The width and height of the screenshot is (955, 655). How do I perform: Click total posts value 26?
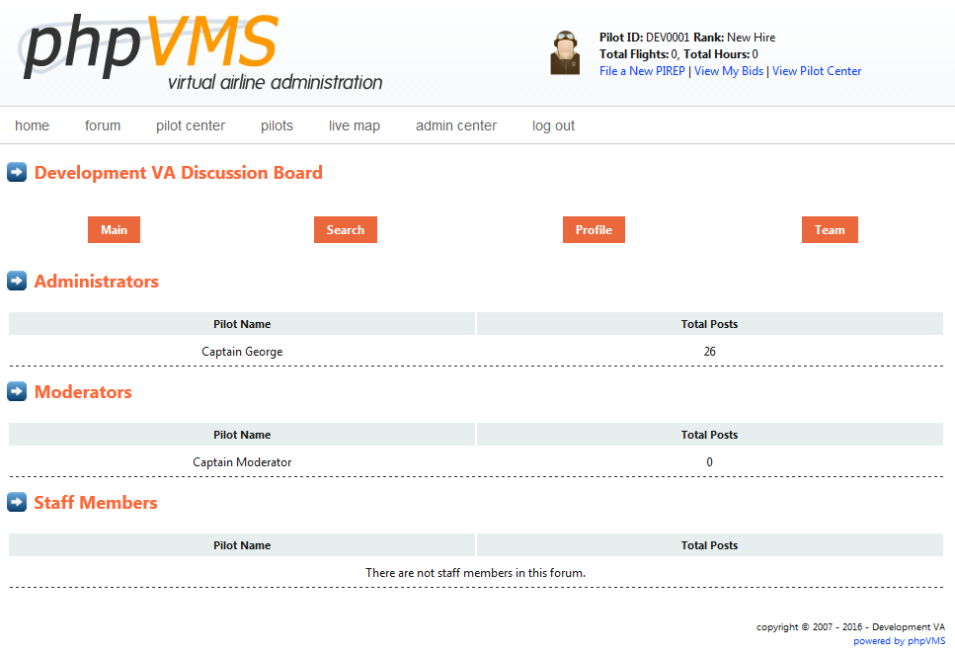[709, 352]
